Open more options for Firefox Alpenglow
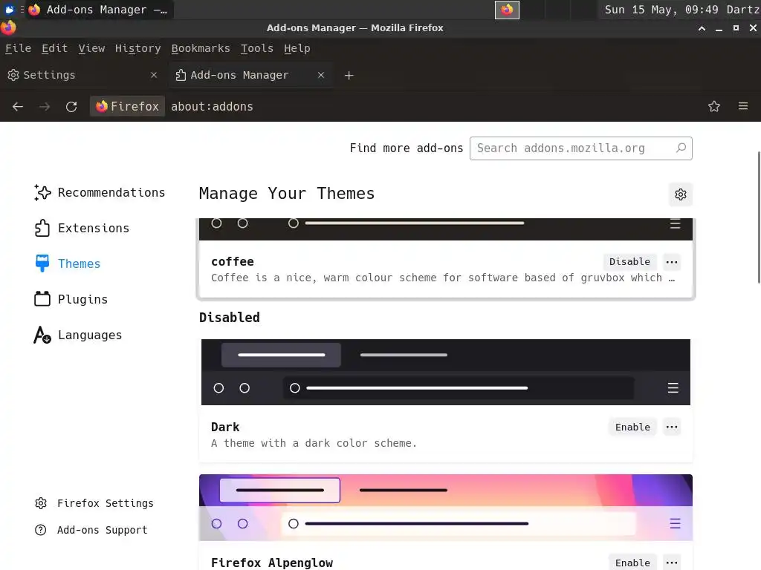The height and width of the screenshot is (570, 761). point(672,563)
